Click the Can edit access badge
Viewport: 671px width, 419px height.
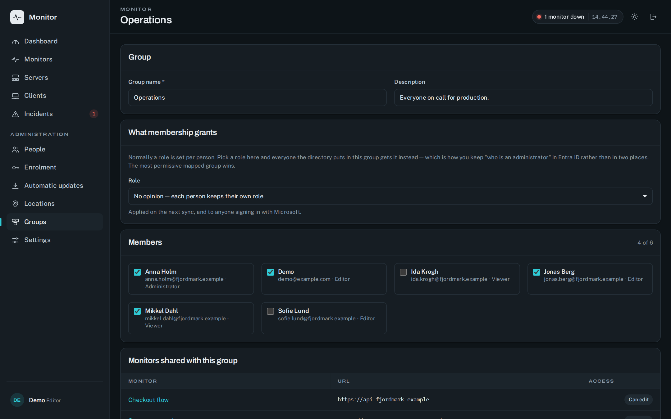click(638, 400)
